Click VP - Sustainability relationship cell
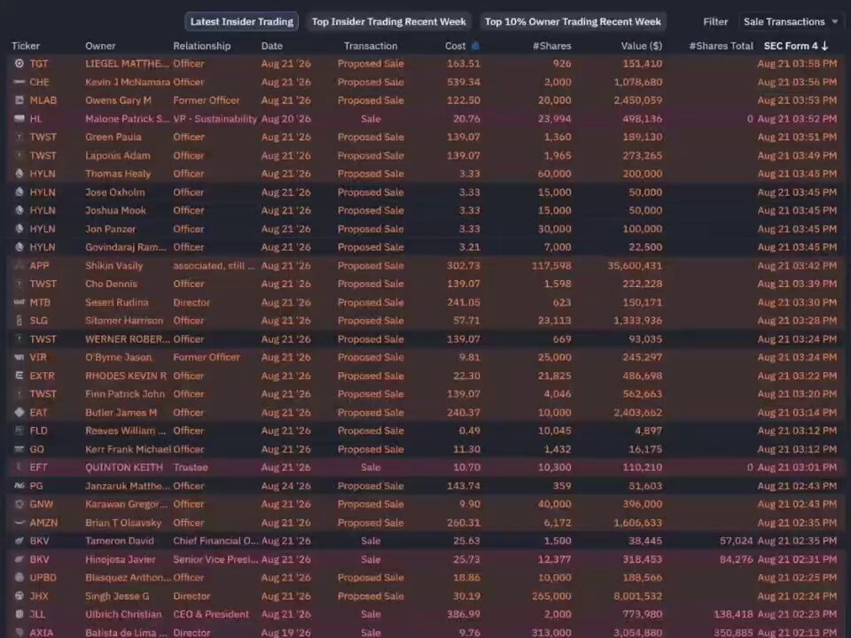851x638 pixels. click(x=215, y=119)
